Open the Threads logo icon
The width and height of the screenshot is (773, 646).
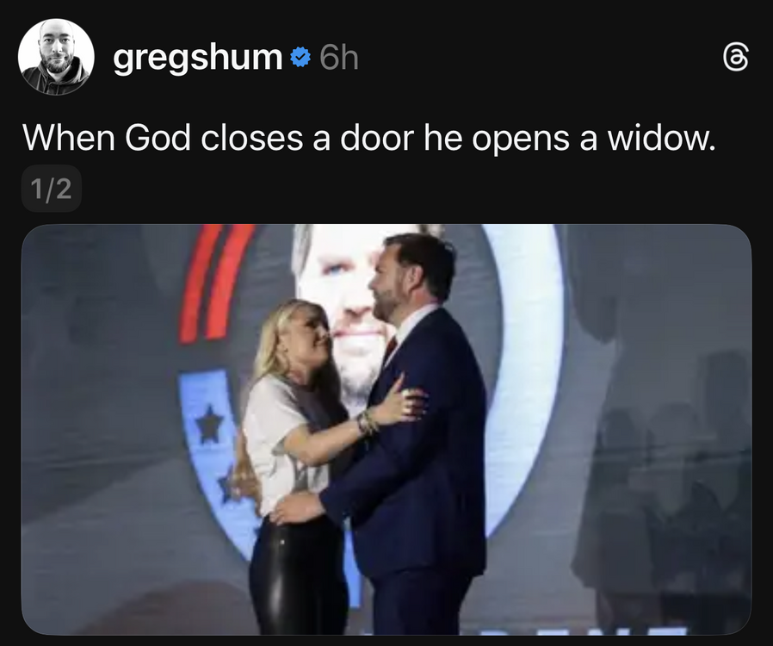735,57
